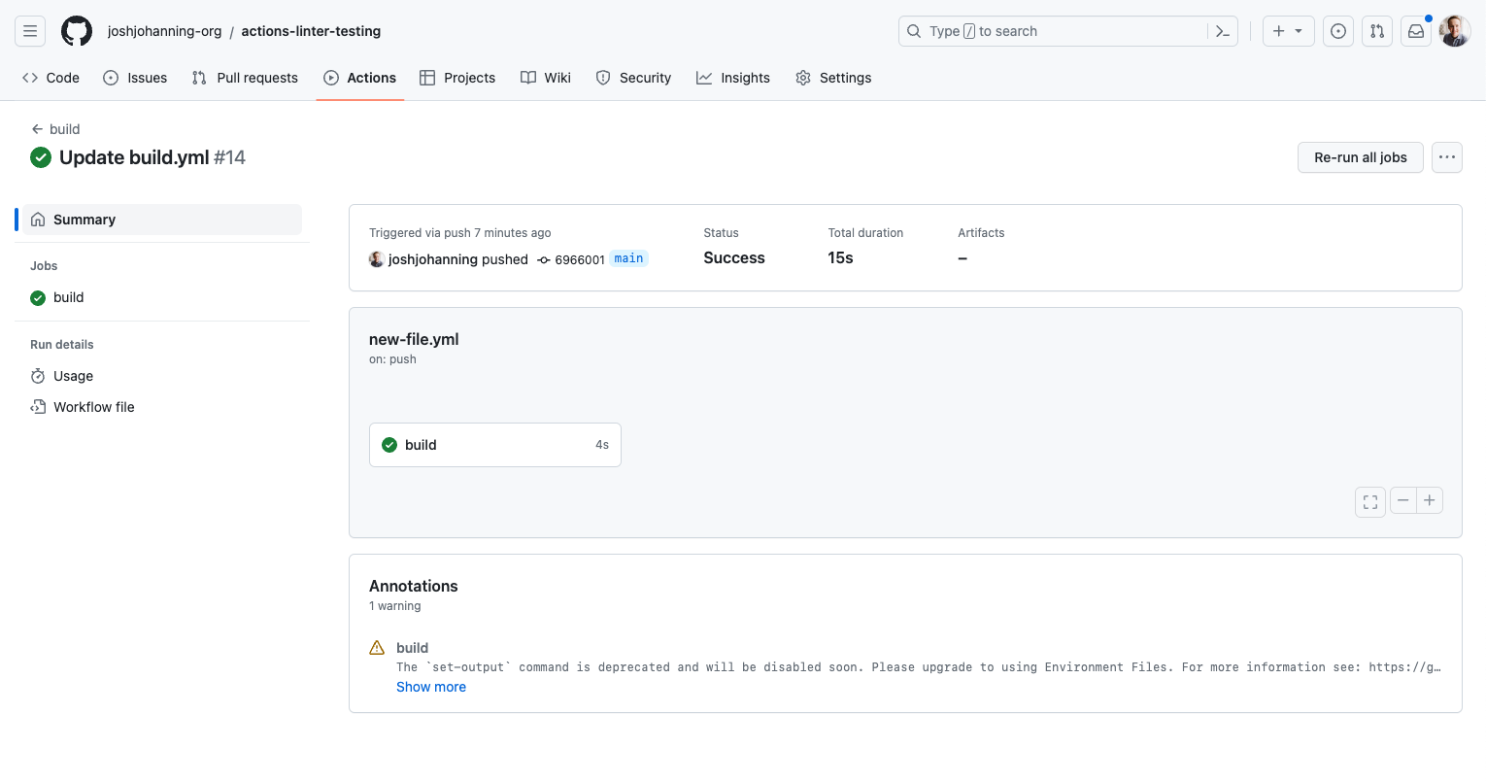Open the issues icon in the top bar

1337,30
